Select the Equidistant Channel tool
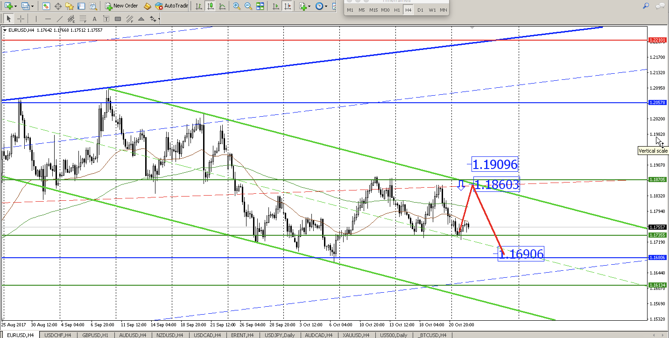This screenshot has width=669, height=338. [x=71, y=19]
